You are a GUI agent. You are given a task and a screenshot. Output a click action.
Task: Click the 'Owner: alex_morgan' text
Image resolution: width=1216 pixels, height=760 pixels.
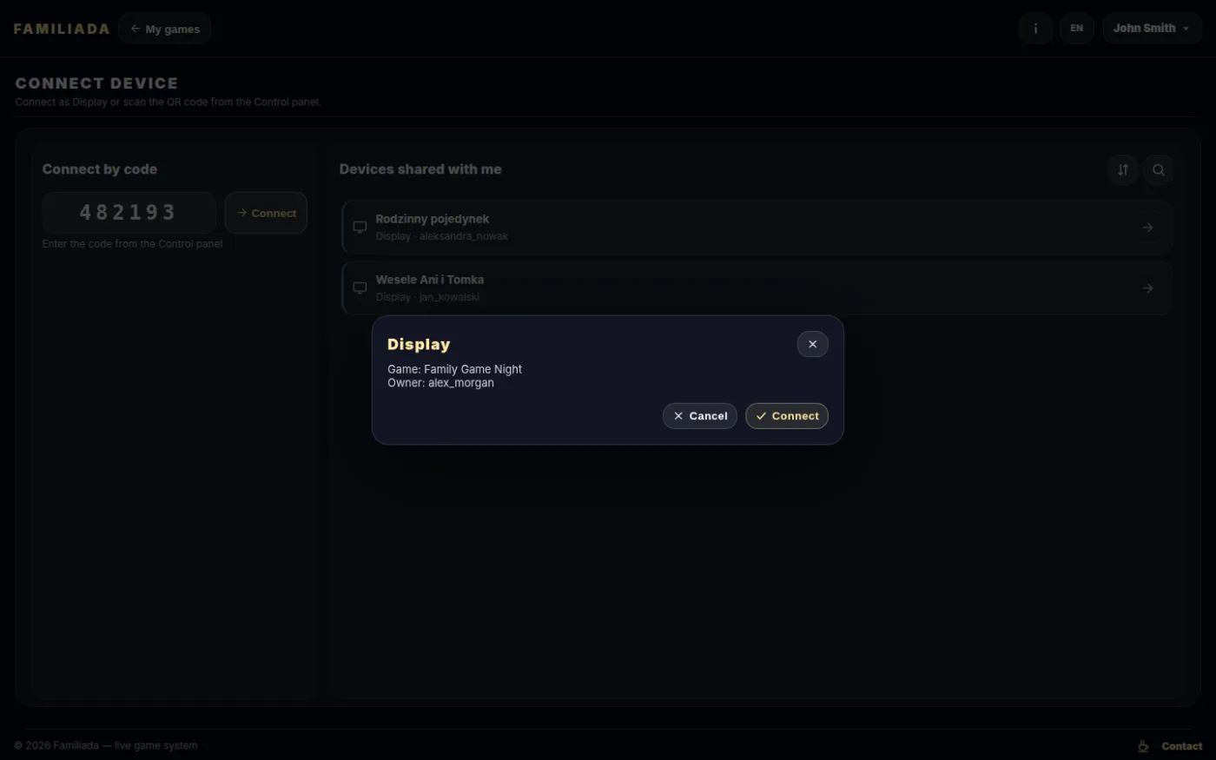[440, 383]
